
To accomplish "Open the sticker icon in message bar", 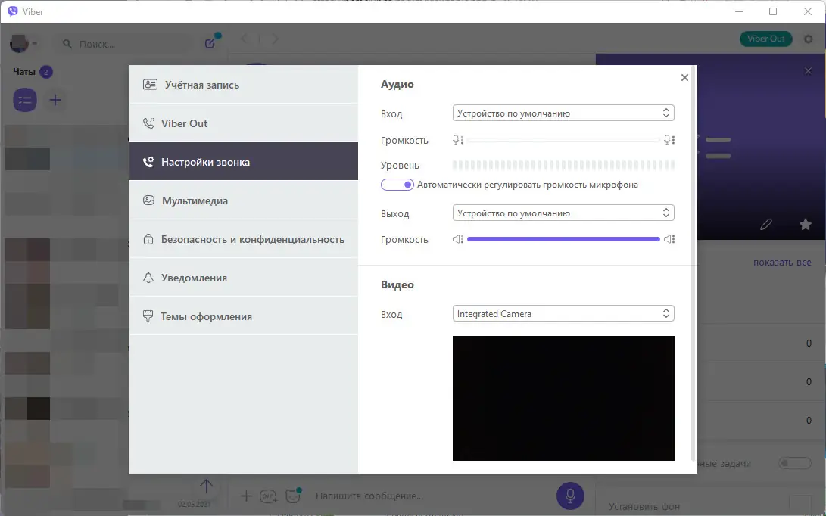I will (x=293, y=496).
